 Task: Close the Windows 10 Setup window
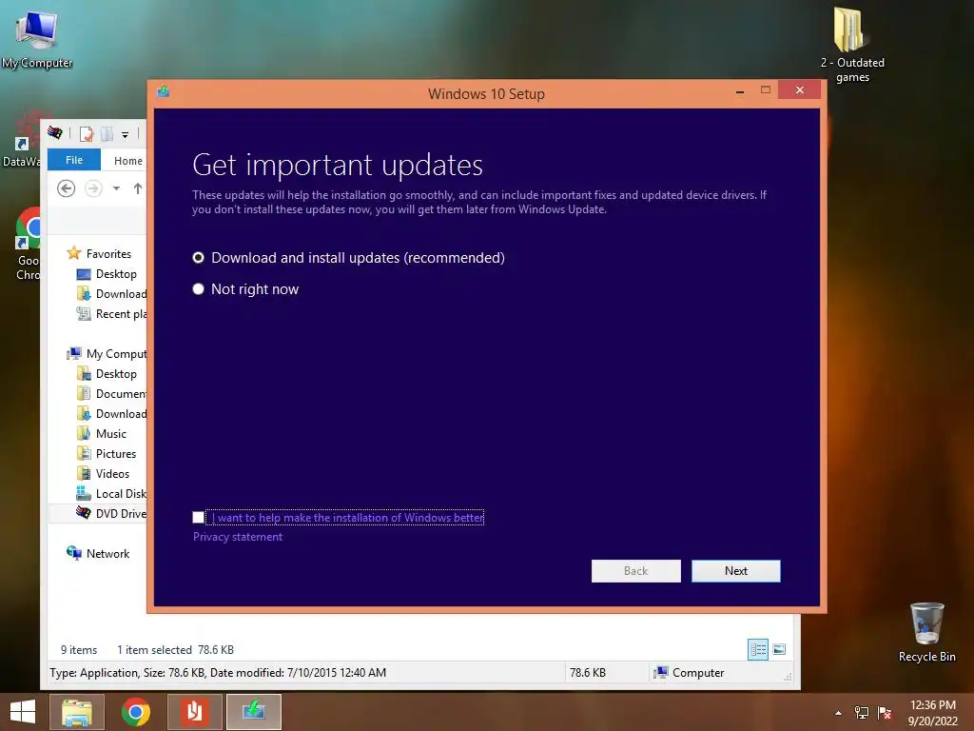tap(799, 90)
